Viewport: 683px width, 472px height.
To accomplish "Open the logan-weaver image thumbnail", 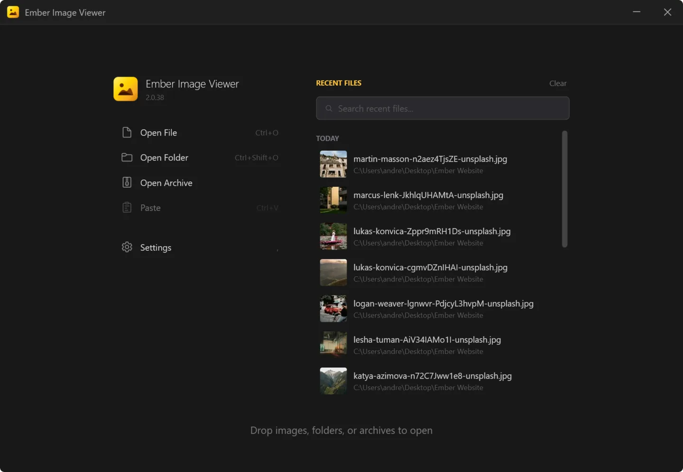I will [x=333, y=309].
